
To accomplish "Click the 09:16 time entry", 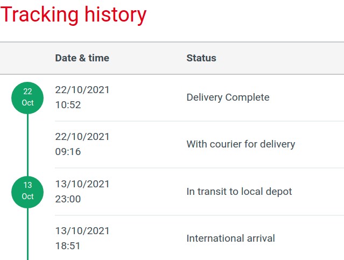I will coord(68,152).
